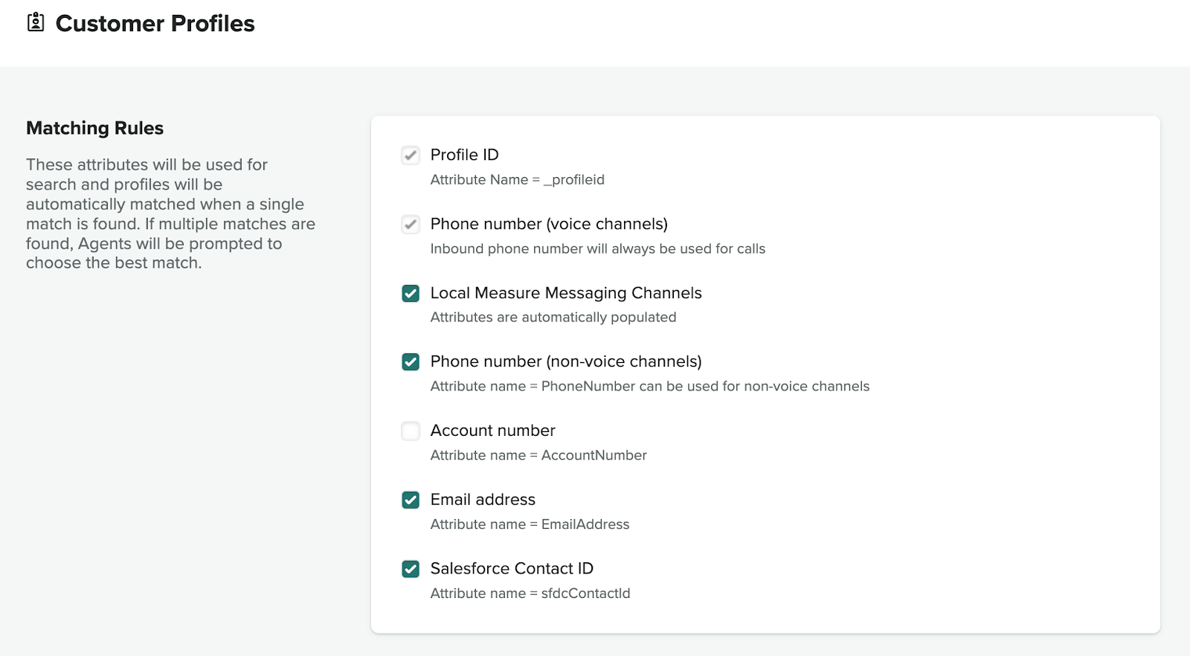Disable the Phone number (non-voice channels) checkbox
Image resolution: width=1190 pixels, height=656 pixels.
click(x=411, y=362)
